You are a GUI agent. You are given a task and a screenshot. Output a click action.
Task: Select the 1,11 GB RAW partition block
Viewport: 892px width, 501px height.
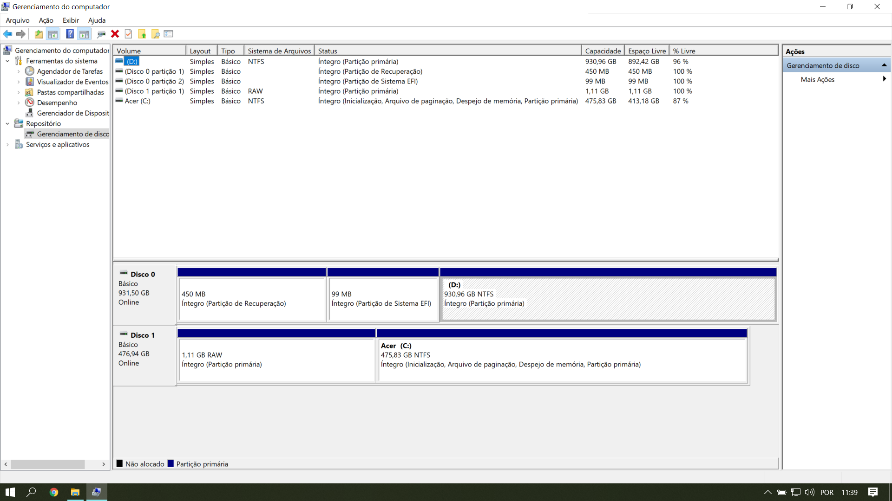276,360
